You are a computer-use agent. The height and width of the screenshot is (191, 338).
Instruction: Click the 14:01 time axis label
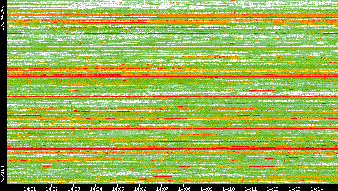click(29, 189)
